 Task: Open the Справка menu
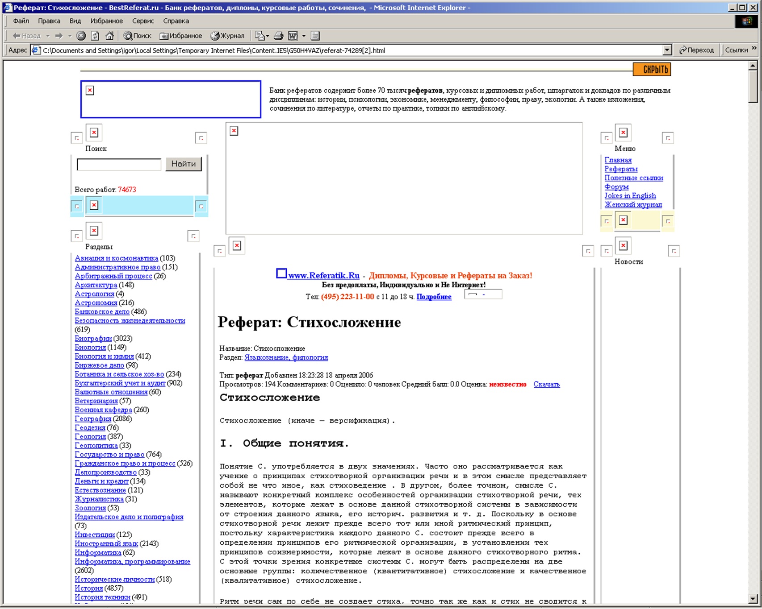click(x=176, y=21)
